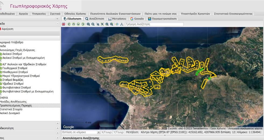
Task: Open the Υπηρεσίες menu
Action: pyautogui.click(x=39, y=14)
